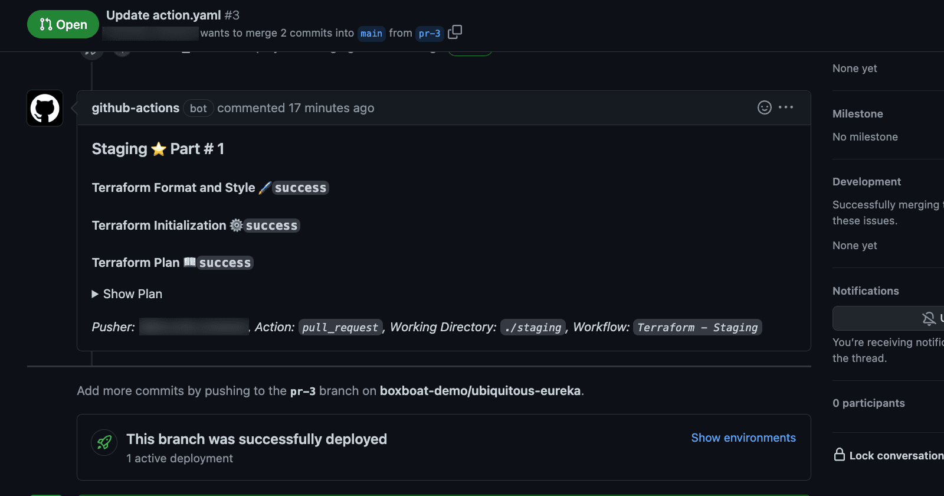Open emoji reaction picker on the comment
944x496 pixels.
(x=764, y=107)
